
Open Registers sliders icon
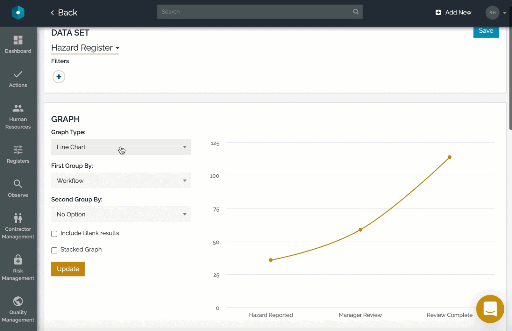[x=18, y=150]
